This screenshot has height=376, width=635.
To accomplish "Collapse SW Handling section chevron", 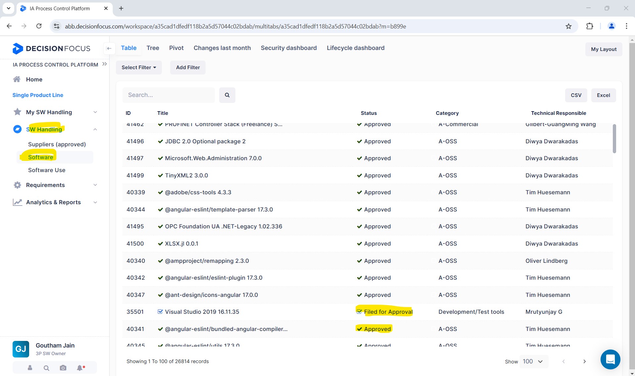I will pos(95,129).
